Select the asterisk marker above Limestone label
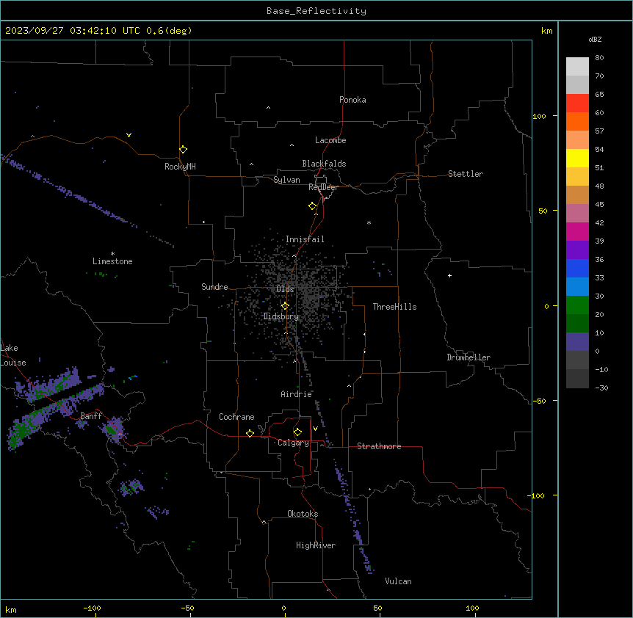This screenshot has width=633, height=618. [x=112, y=254]
